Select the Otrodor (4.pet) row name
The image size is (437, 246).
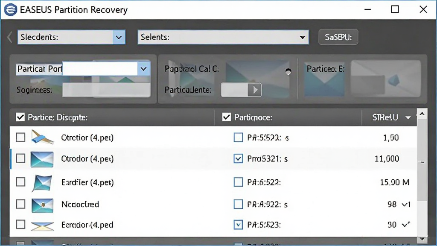[87, 159]
